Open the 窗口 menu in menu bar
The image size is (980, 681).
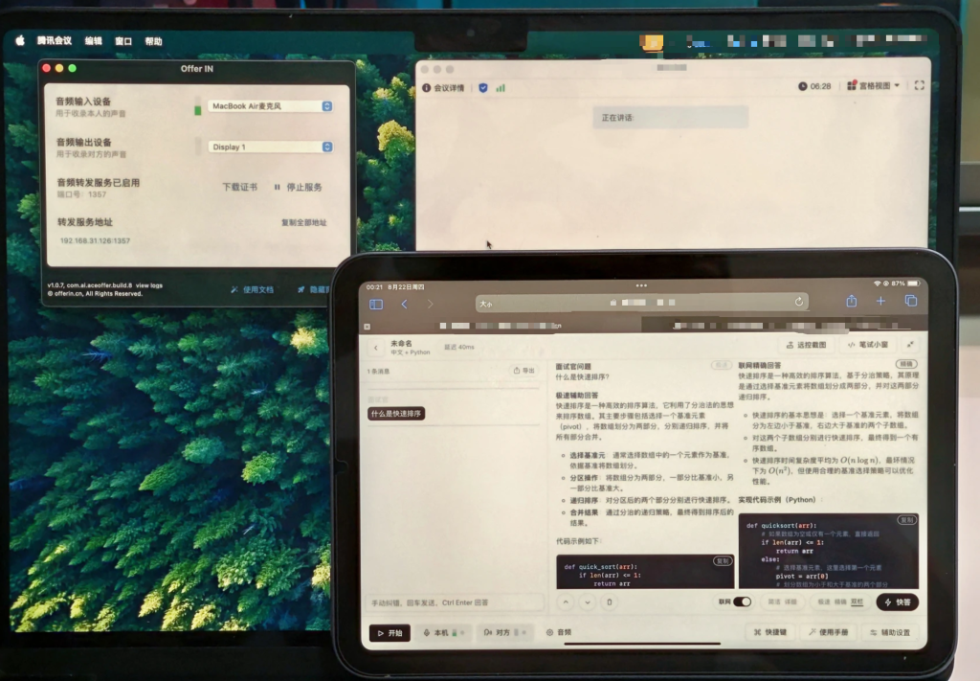[123, 41]
